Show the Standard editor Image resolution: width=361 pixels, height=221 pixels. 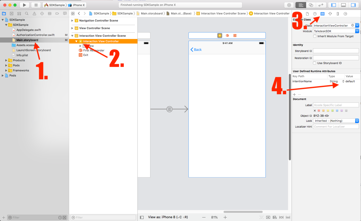pyautogui.click(x=301, y=5)
